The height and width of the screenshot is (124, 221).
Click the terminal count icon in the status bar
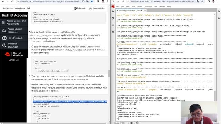tap(131, 123)
